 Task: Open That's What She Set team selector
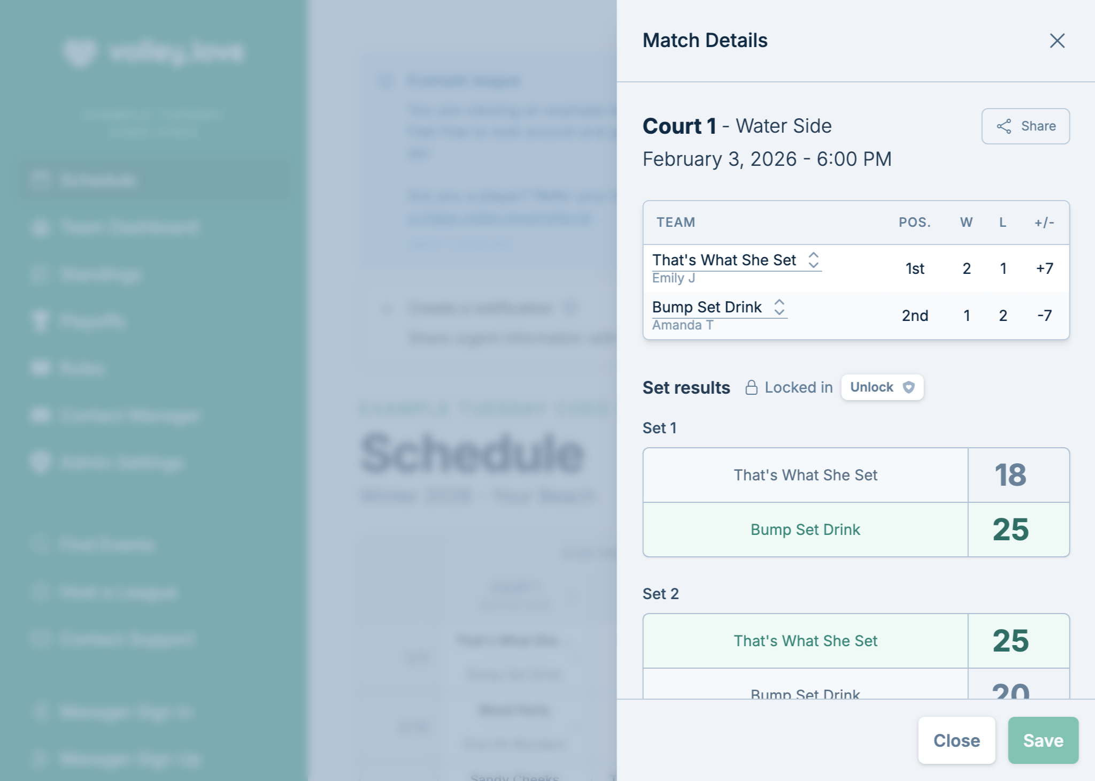tap(813, 260)
